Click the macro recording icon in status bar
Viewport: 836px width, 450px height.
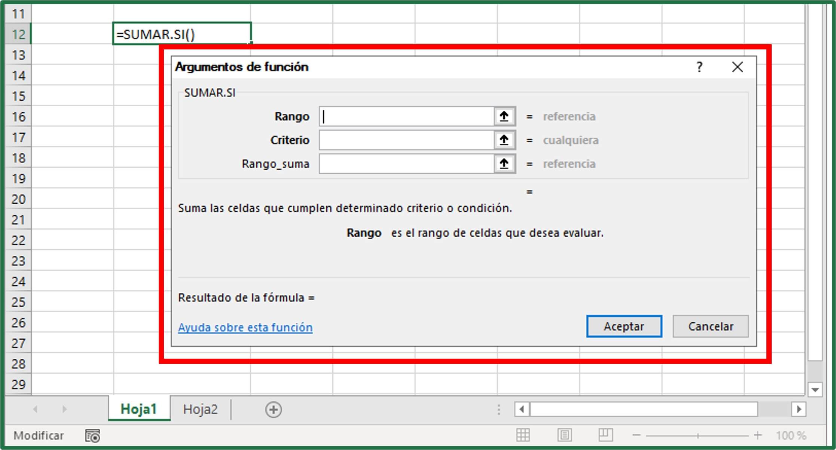coord(92,435)
